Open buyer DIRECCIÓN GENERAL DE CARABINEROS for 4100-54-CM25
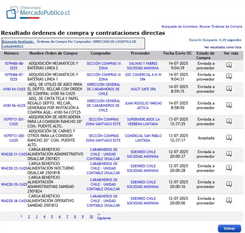 coord(104,89)
